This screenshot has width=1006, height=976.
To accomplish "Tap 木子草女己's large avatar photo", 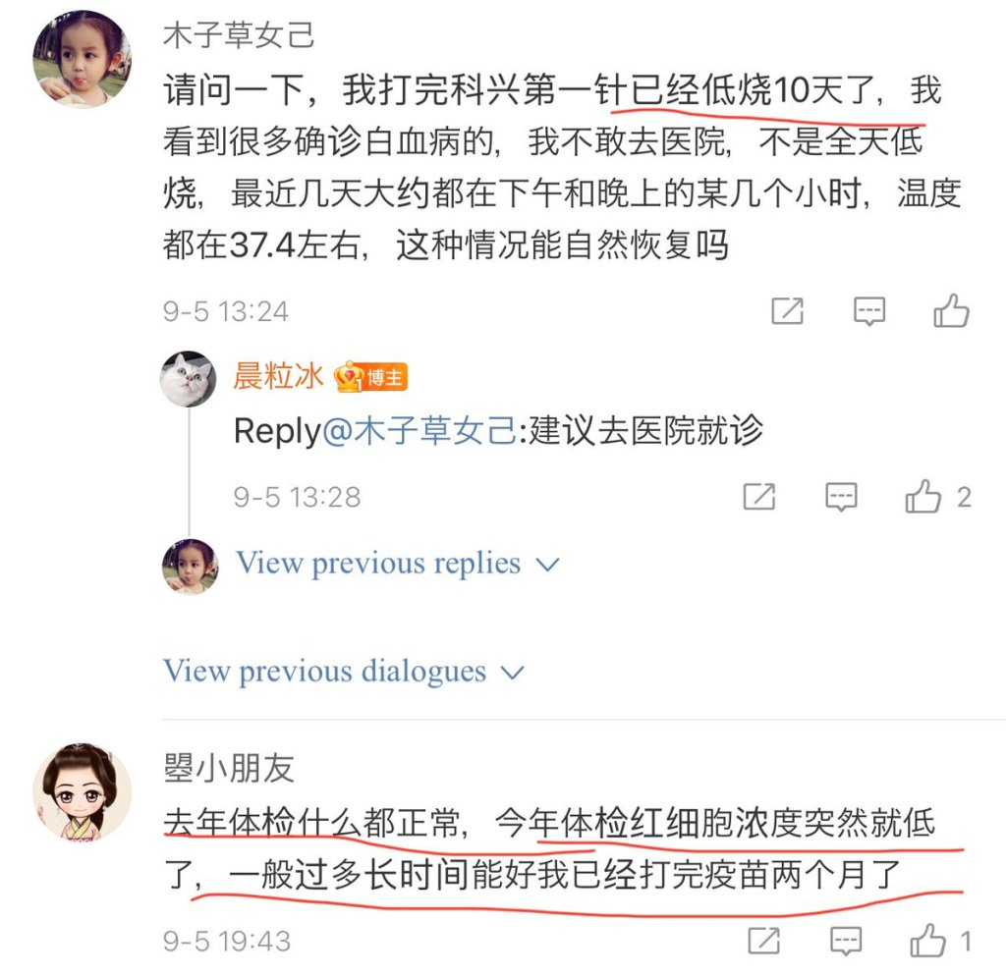I will (83, 59).
